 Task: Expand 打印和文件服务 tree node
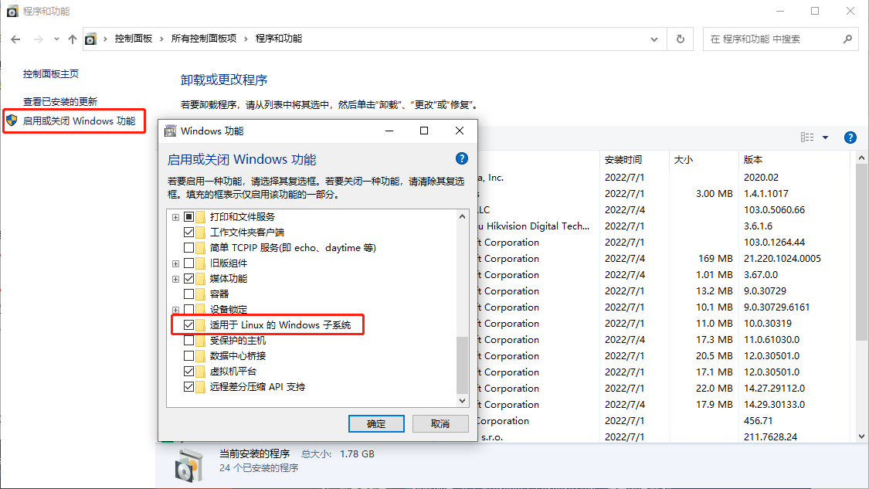(x=175, y=217)
